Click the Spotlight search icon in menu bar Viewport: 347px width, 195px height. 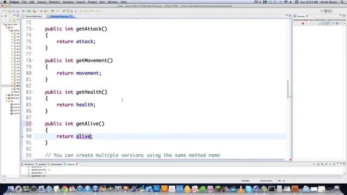(342, 2)
